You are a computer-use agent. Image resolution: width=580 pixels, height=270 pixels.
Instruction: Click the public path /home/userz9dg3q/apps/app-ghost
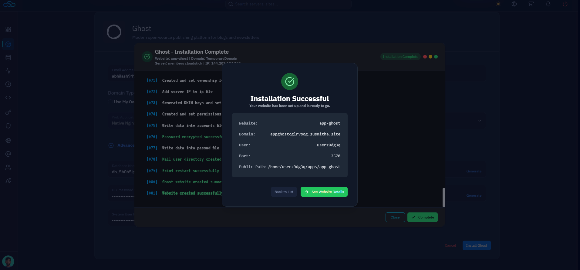[304, 167]
